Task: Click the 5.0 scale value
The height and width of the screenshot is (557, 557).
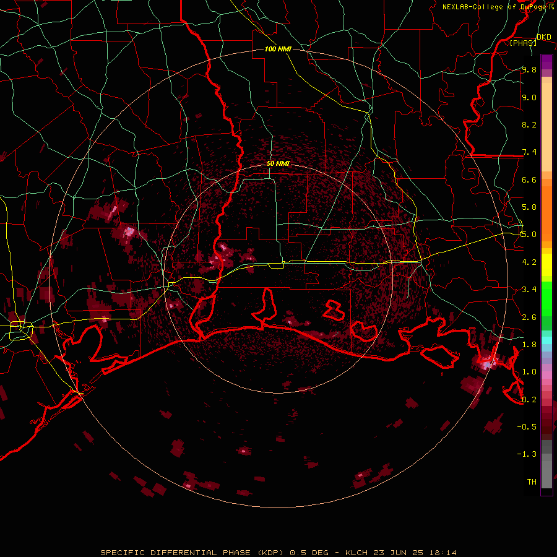Action: pos(529,235)
